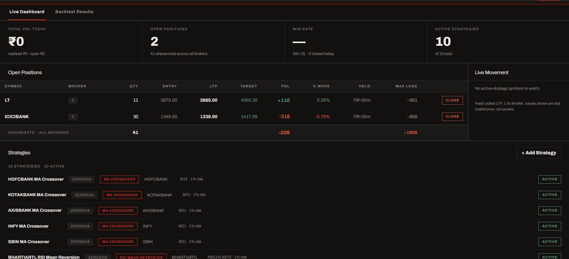This screenshot has width=569, height=259.
Task: Click RSI MEAN REVERSION tag on BHARTIARTL
Action: pyautogui.click(x=141, y=257)
